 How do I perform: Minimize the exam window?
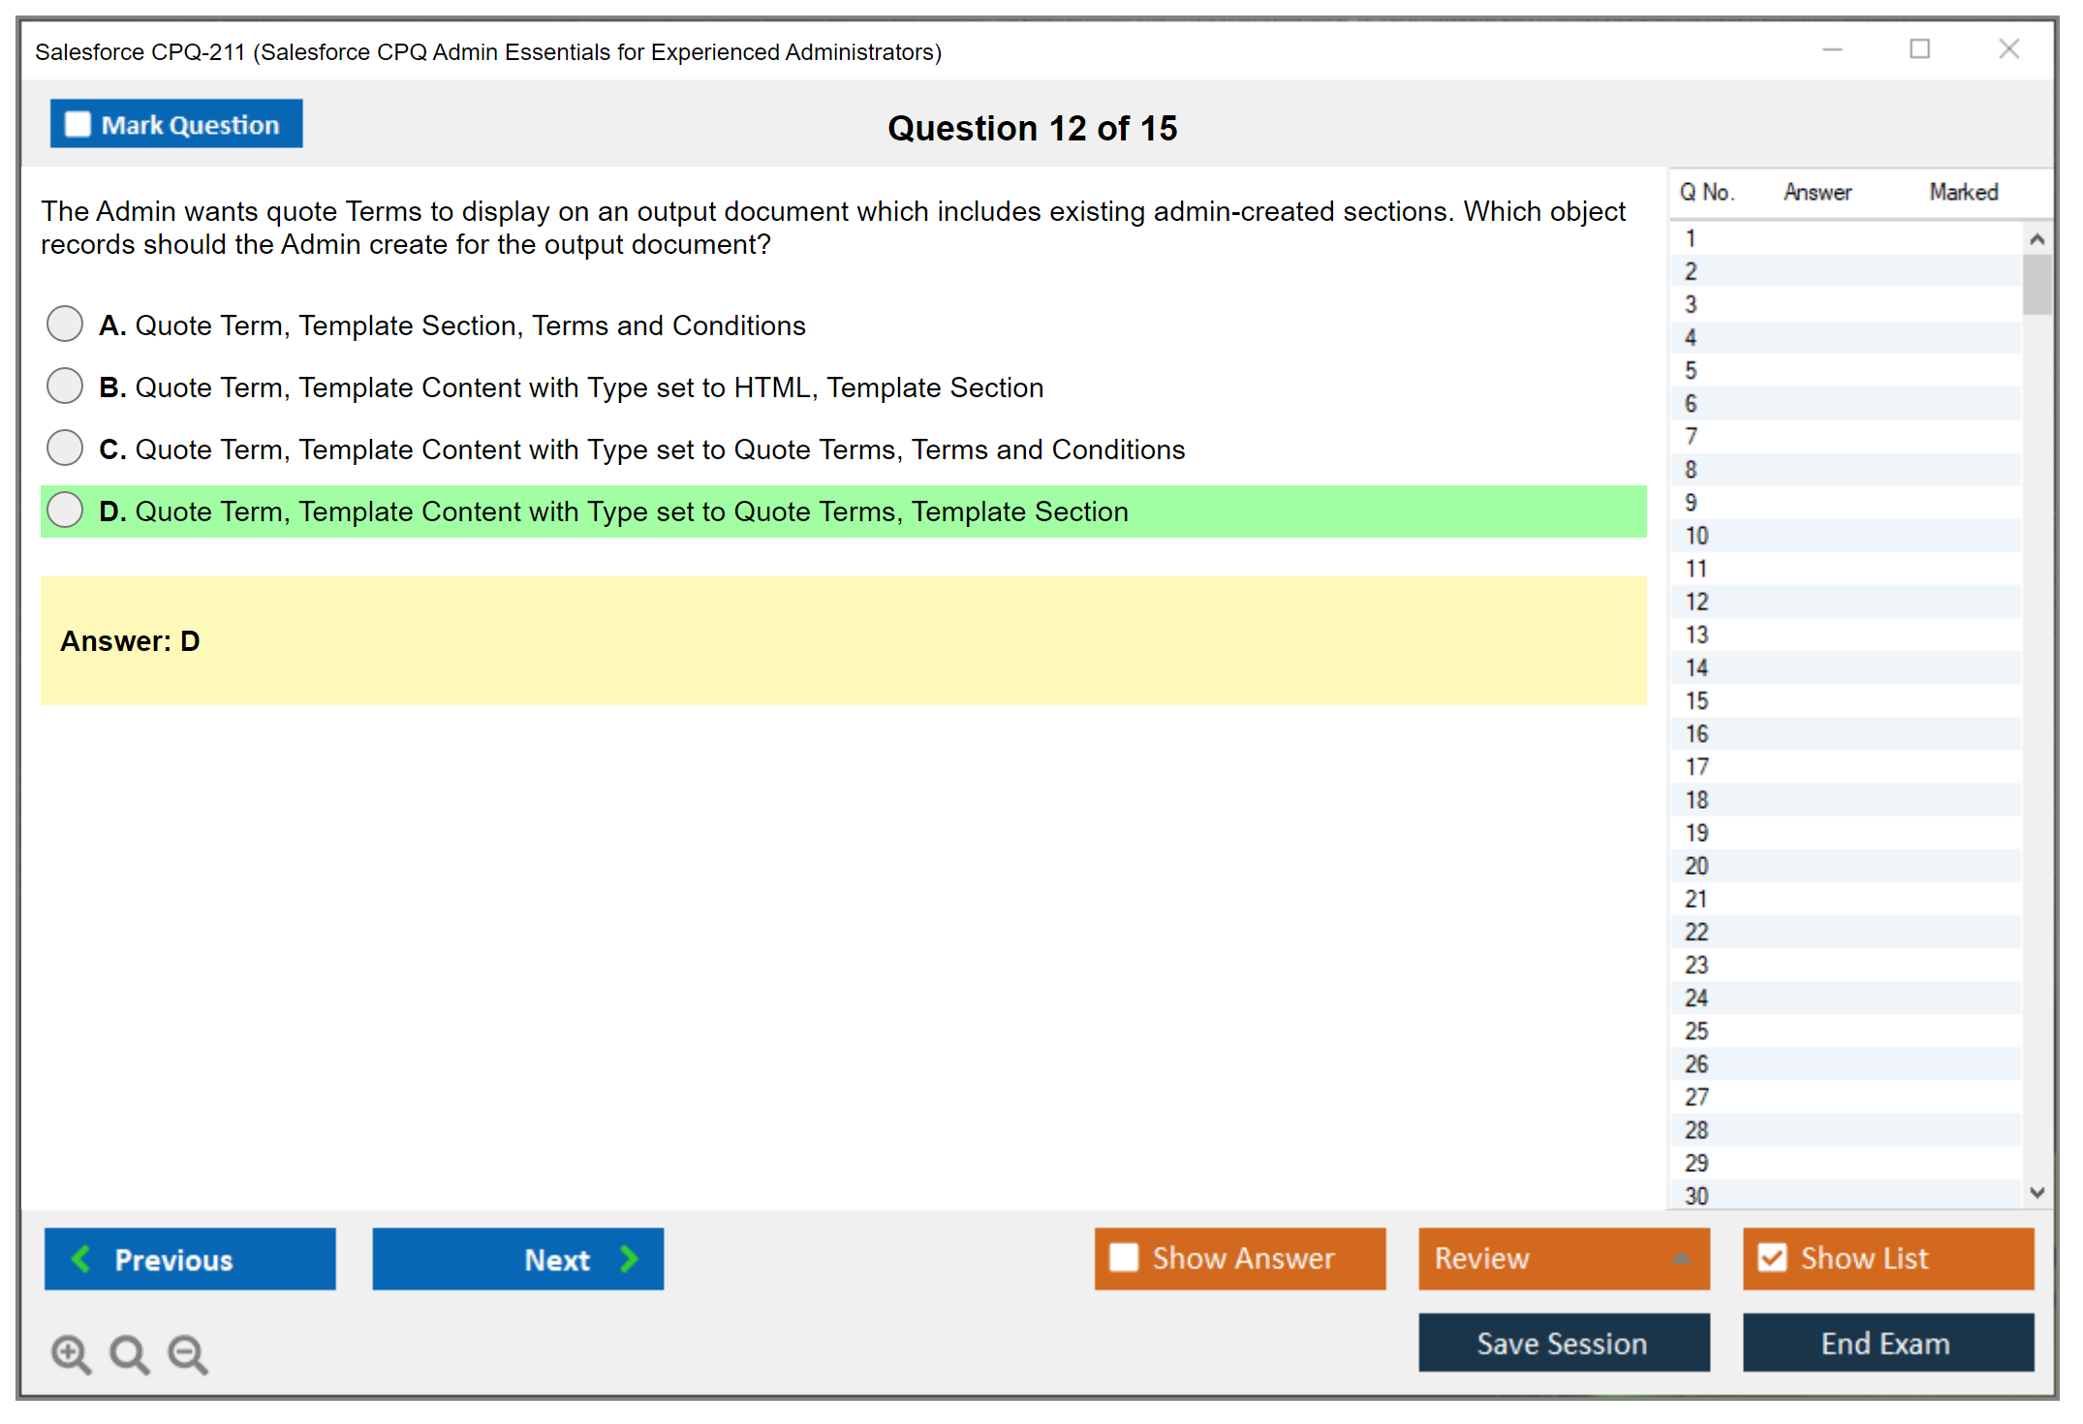tap(1832, 49)
